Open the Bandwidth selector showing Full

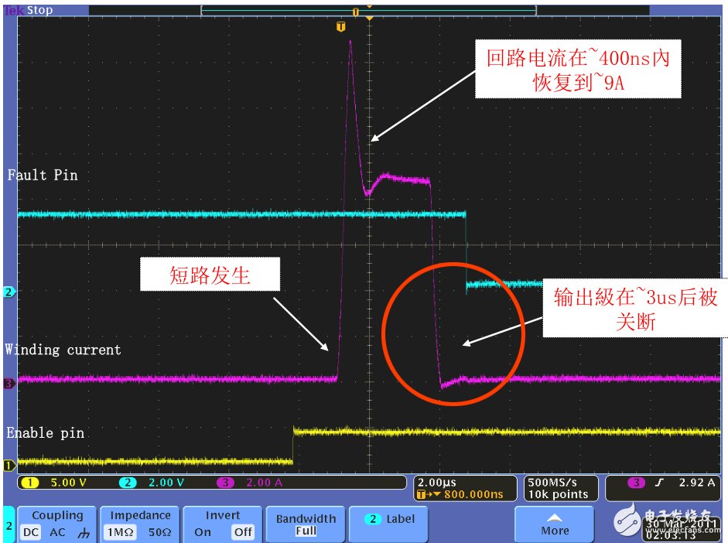click(305, 522)
